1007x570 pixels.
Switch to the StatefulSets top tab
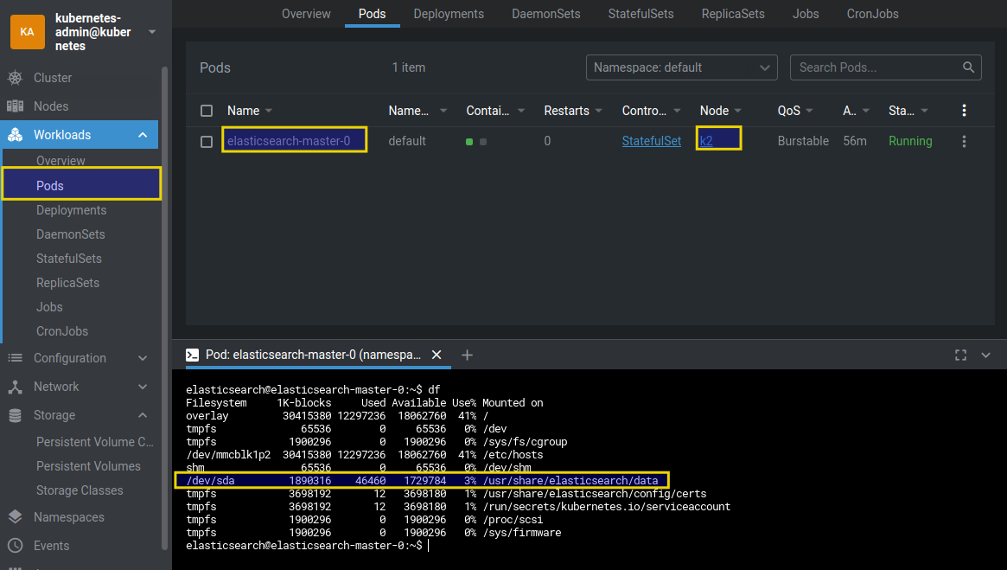click(641, 14)
